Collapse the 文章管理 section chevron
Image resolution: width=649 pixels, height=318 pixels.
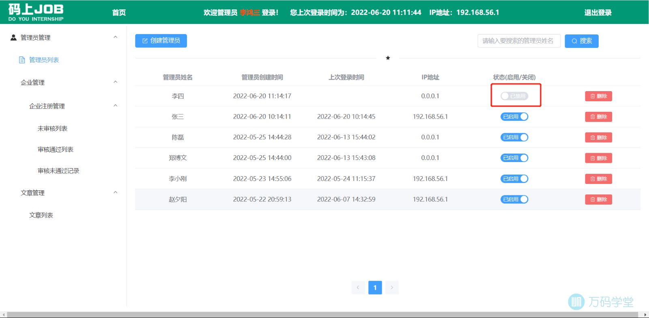click(115, 192)
